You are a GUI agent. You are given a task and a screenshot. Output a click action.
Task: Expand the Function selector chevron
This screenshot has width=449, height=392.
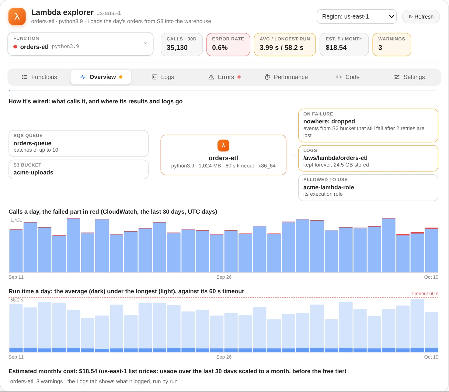(145, 43)
